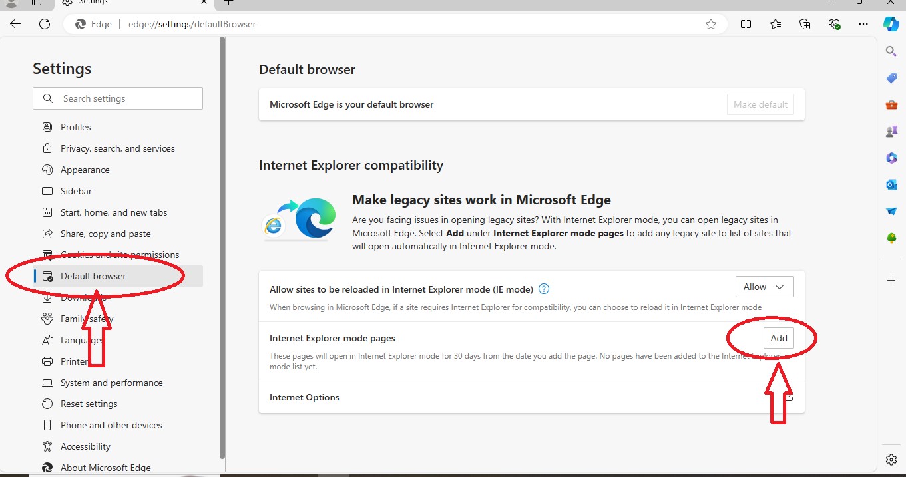Click in the Search settings field
The height and width of the screenshot is (477, 906).
pyautogui.click(x=118, y=98)
